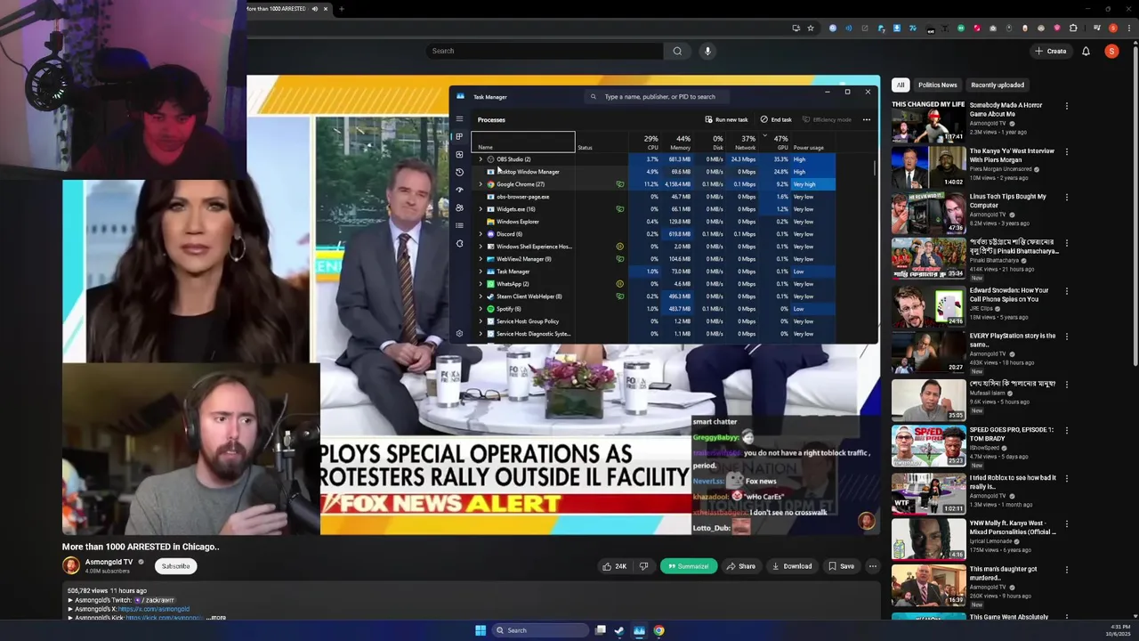Image resolution: width=1139 pixels, height=641 pixels.
Task: Open Users page in Task Manager sidebar
Action: (x=459, y=207)
